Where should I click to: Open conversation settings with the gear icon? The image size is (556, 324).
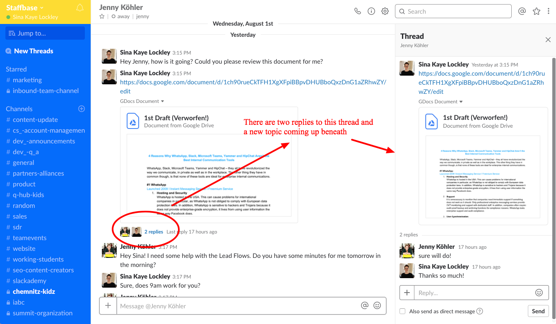tap(385, 11)
